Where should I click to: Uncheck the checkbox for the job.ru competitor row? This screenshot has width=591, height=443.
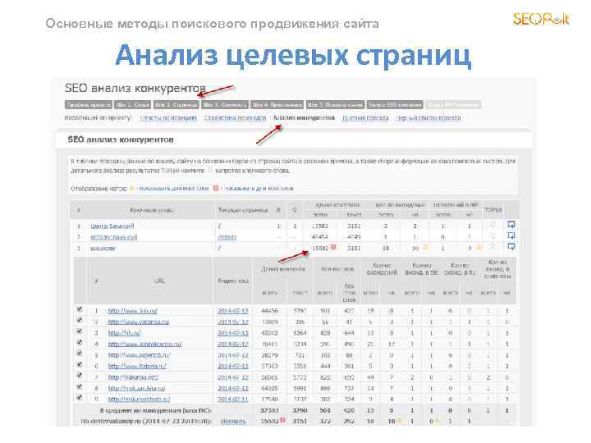79,309
